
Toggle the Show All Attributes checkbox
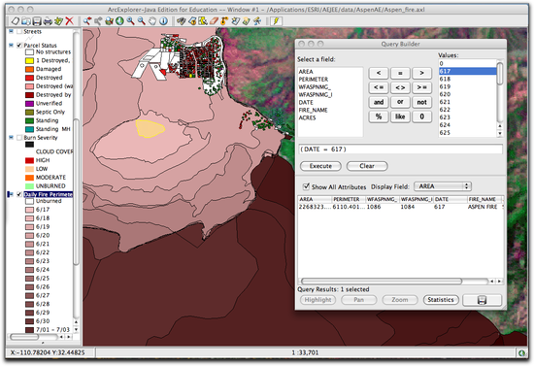[306, 186]
